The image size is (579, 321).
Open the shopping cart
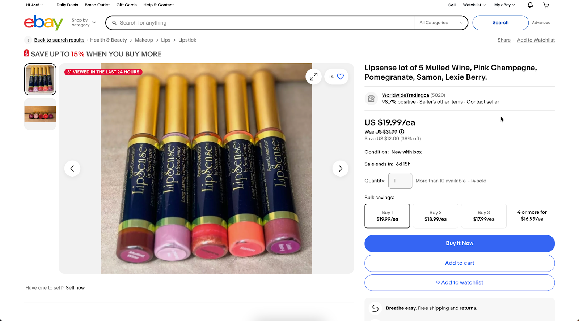546,5
